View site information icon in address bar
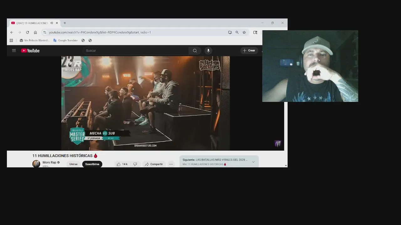The width and height of the screenshot is (401, 225). pyautogui.click(x=45, y=32)
